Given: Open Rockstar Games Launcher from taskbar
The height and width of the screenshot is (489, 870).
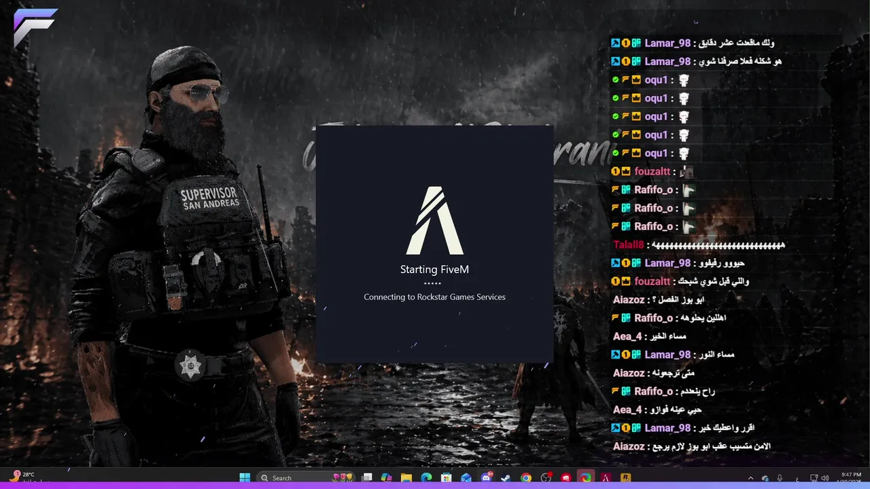Looking at the screenshot, I should click(x=625, y=477).
